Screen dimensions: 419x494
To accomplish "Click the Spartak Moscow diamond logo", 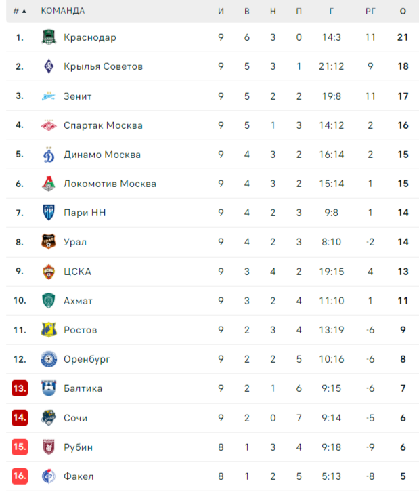I will 49,125.
